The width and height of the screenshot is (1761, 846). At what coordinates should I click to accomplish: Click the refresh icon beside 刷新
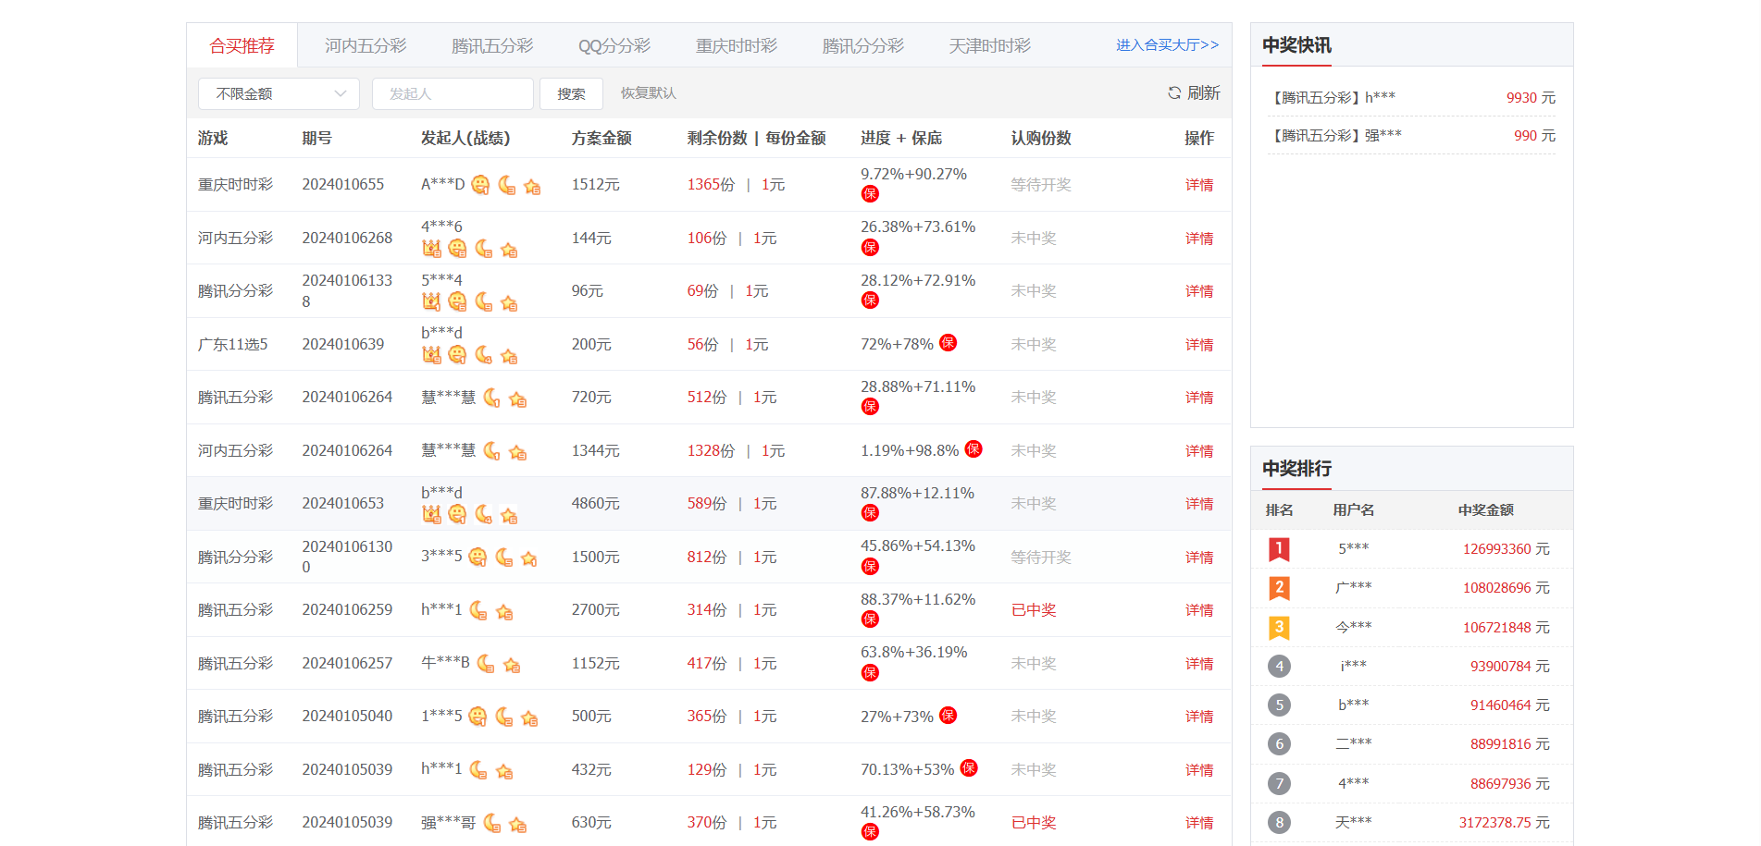pos(1174,92)
